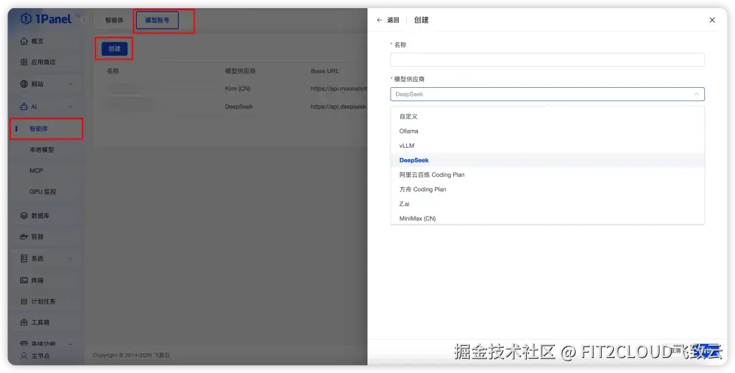The width and height of the screenshot is (735, 373).
Task: Click the 计划任务 calendar icon
Action: click(x=24, y=302)
